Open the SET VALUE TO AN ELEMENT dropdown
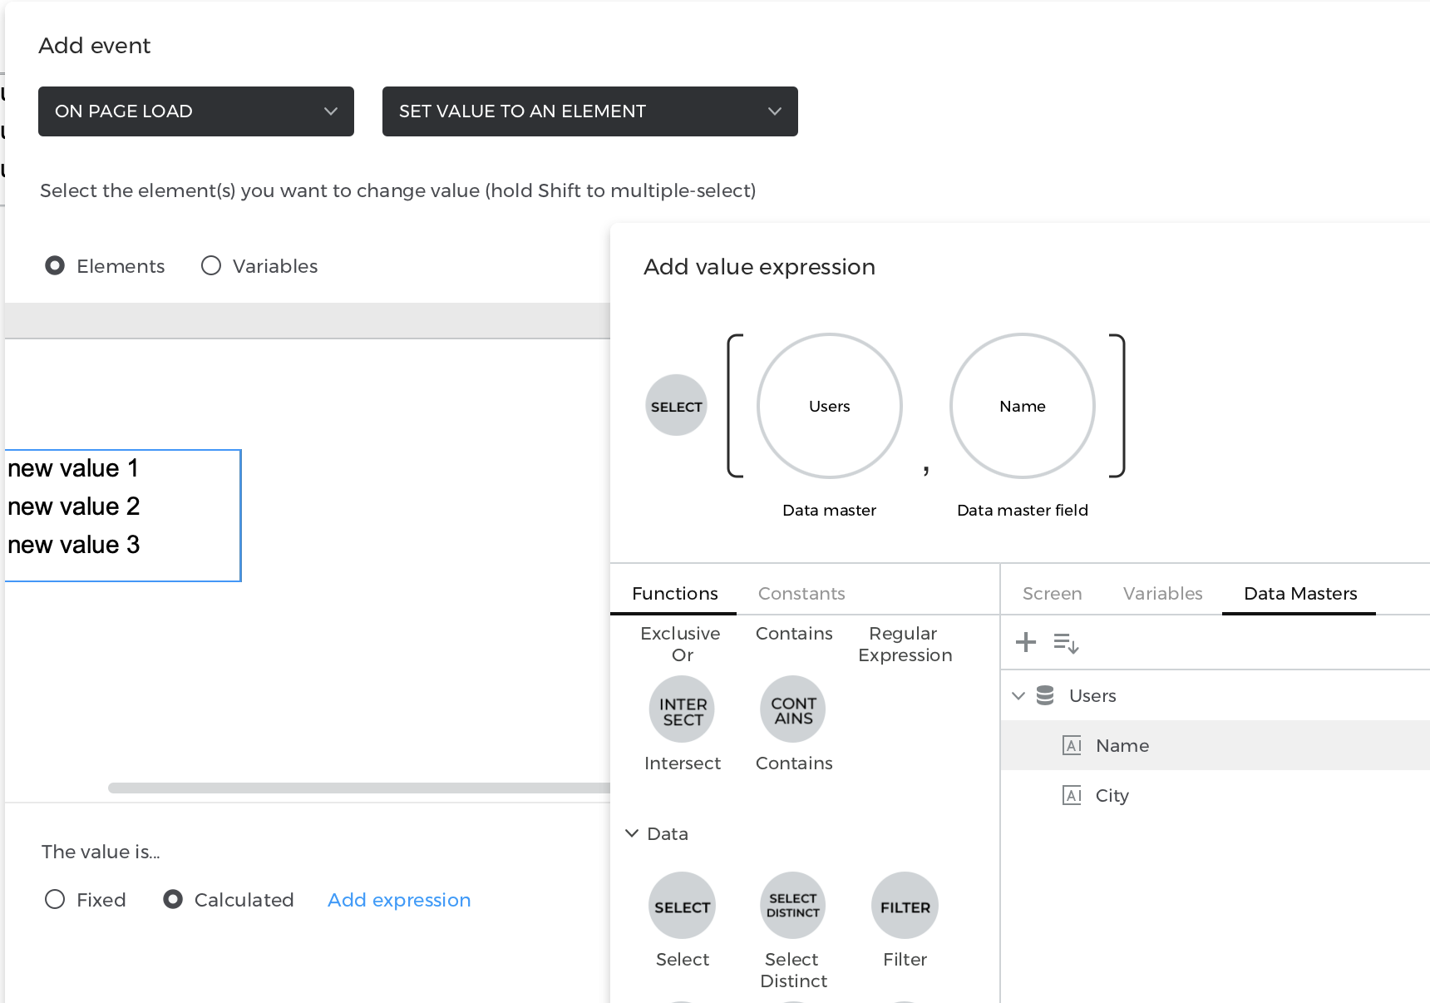The width and height of the screenshot is (1430, 1003). (589, 111)
